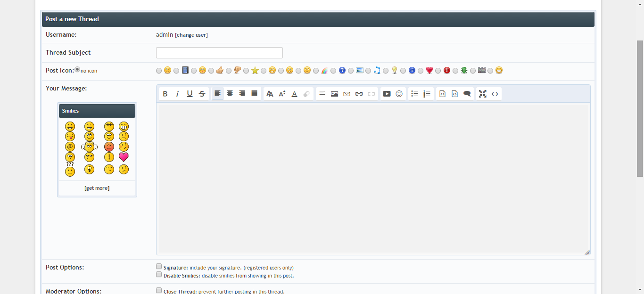This screenshot has height=294, width=644.
Task: Open the font color picker
Action: tap(294, 94)
